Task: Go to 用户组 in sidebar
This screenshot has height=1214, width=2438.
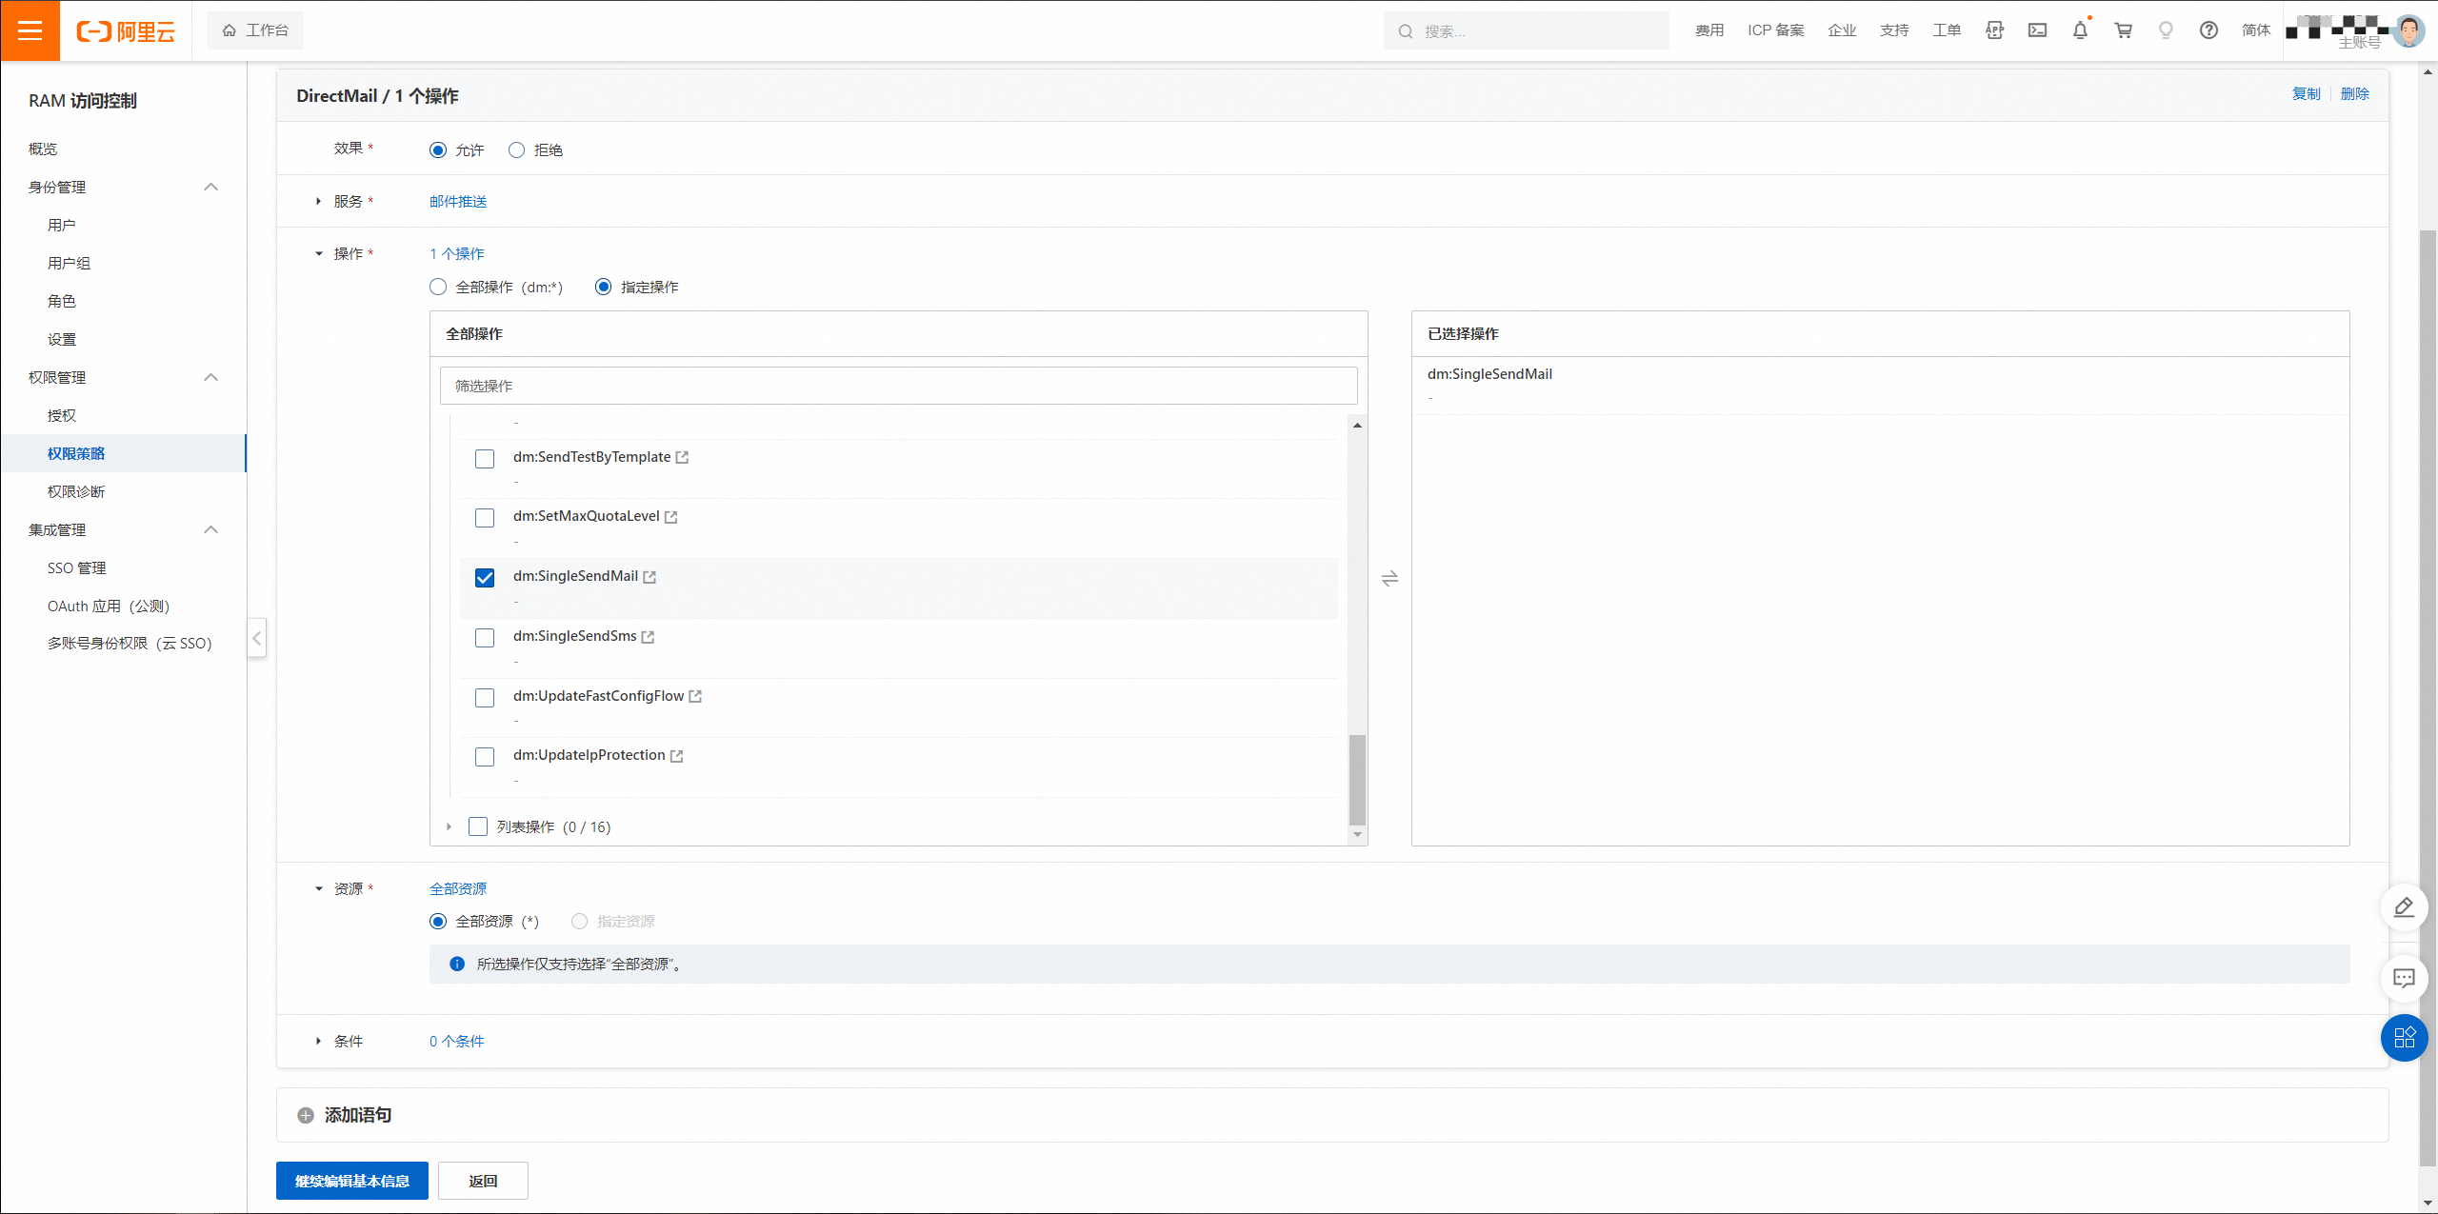Action: [69, 264]
